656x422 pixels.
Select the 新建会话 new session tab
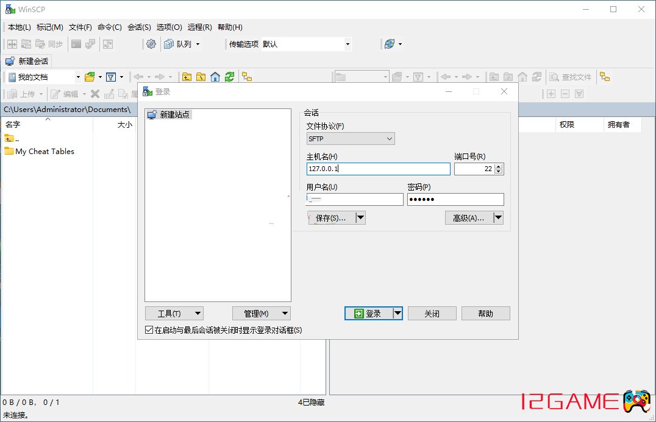[27, 61]
